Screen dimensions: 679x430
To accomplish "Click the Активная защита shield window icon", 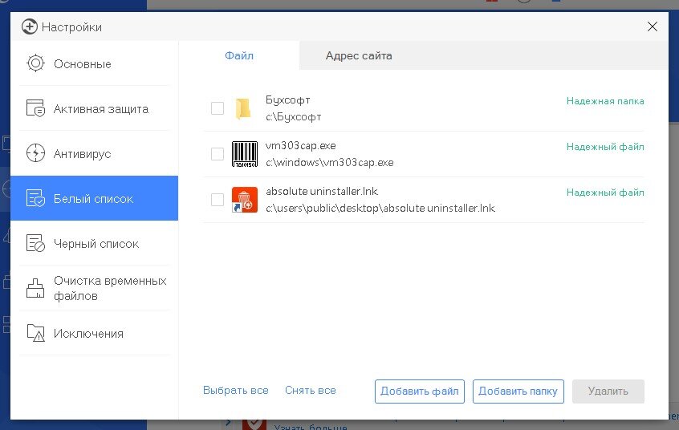I will tap(35, 108).
